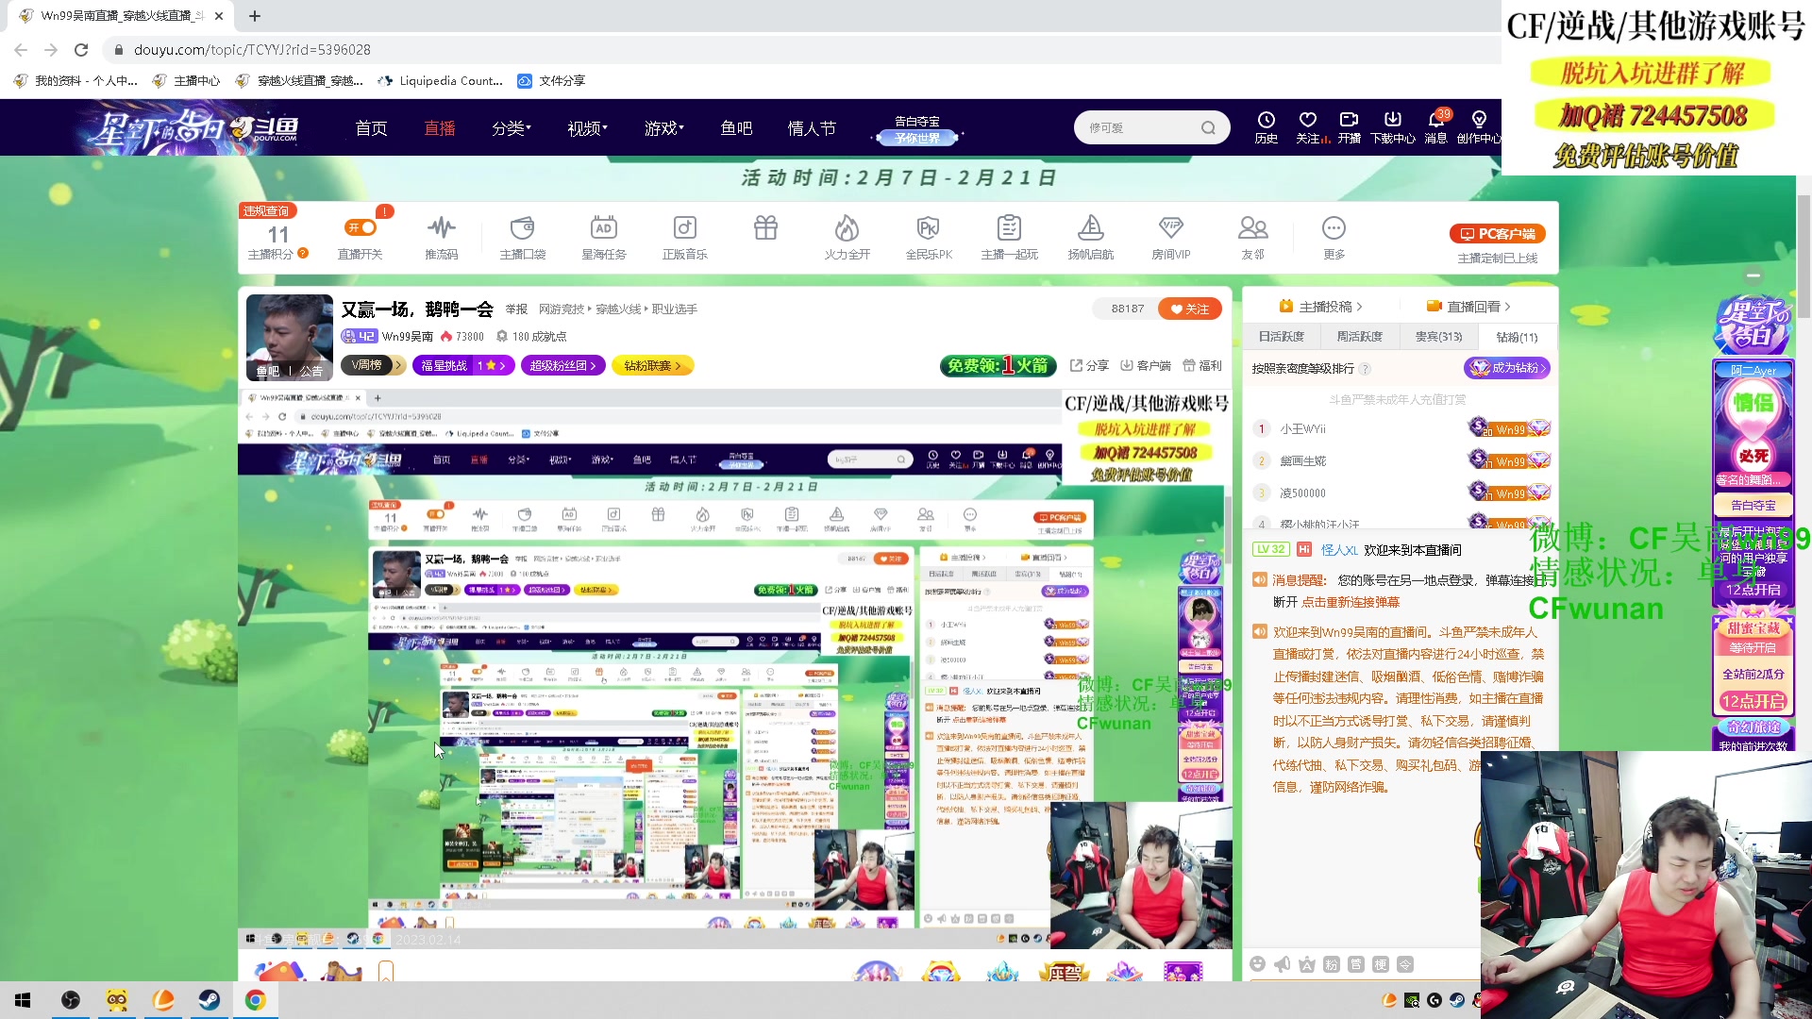Reload the page in Chrome

[81, 49]
